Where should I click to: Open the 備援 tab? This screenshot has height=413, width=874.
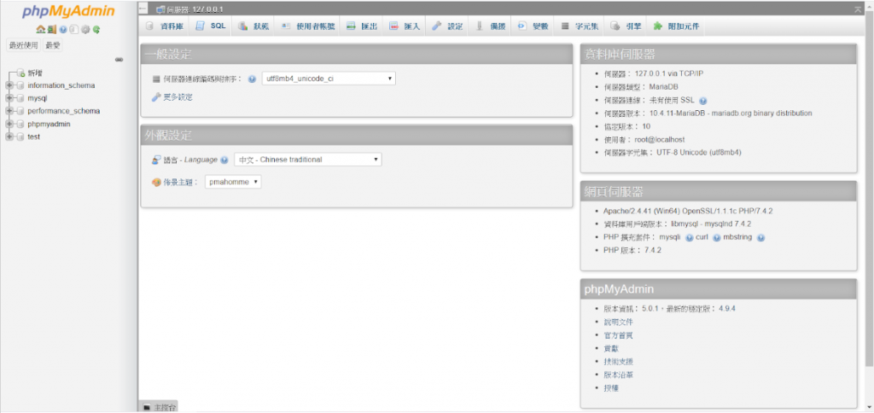pos(490,26)
